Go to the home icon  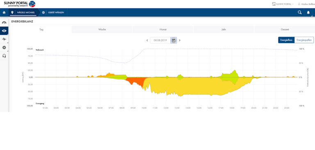pyautogui.click(x=4, y=12)
